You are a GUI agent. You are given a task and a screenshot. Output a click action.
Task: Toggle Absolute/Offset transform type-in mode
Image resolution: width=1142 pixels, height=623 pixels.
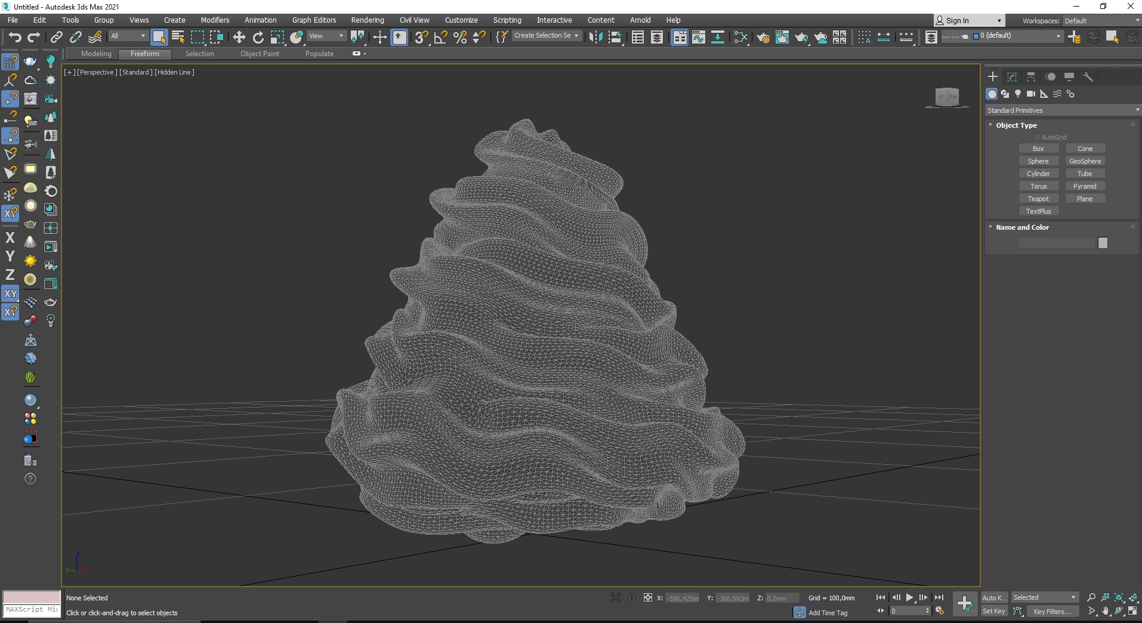click(x=648, y=597)
